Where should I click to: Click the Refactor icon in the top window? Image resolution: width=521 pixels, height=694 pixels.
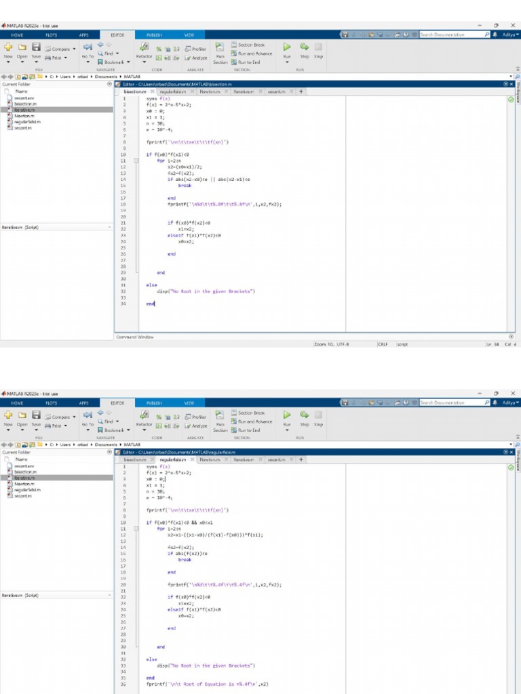tap(144, 47)
